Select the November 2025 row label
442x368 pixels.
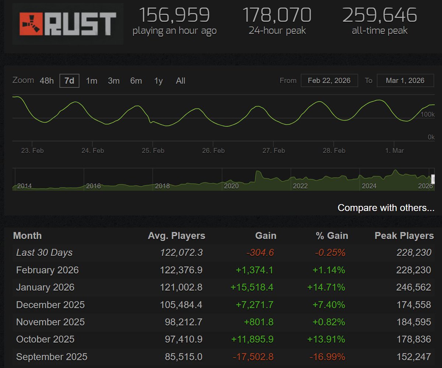[50, 322]
